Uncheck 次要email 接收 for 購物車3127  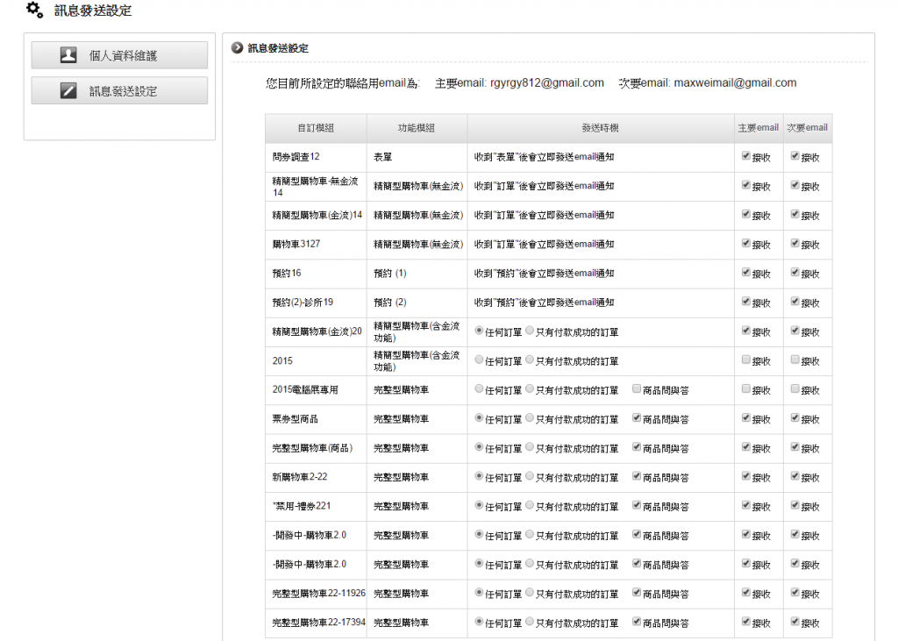[x=795, y=243]
